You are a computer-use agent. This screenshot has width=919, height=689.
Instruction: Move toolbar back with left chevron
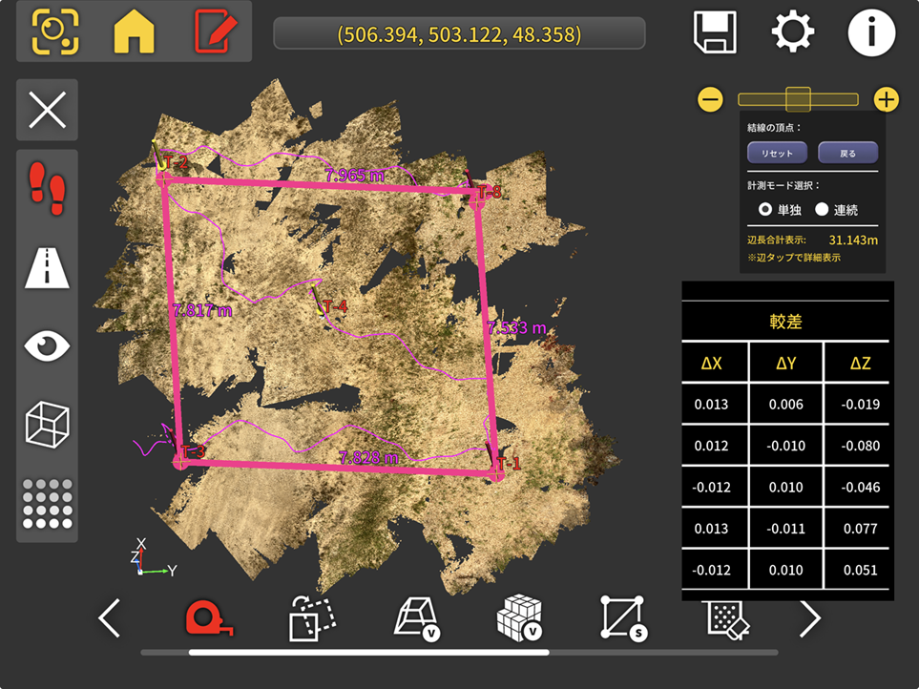pyautogui.click(x=110, y=618)
